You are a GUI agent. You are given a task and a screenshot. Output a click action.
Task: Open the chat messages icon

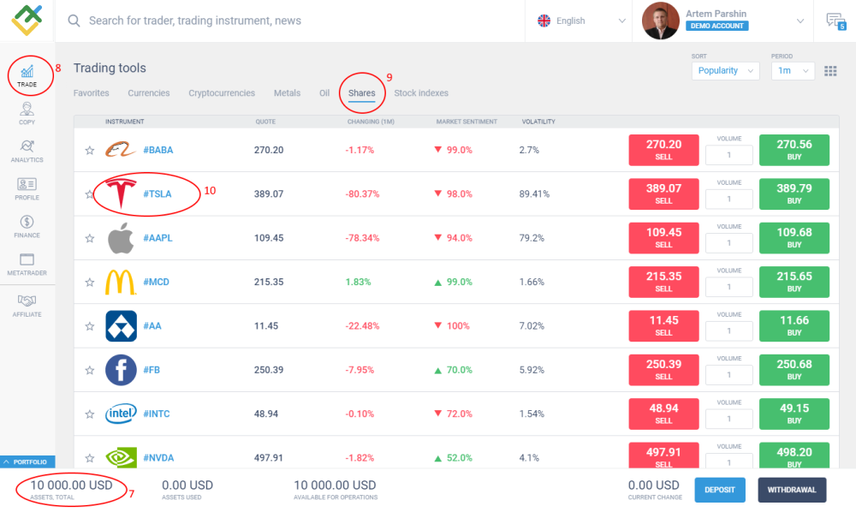click(835, 21)
